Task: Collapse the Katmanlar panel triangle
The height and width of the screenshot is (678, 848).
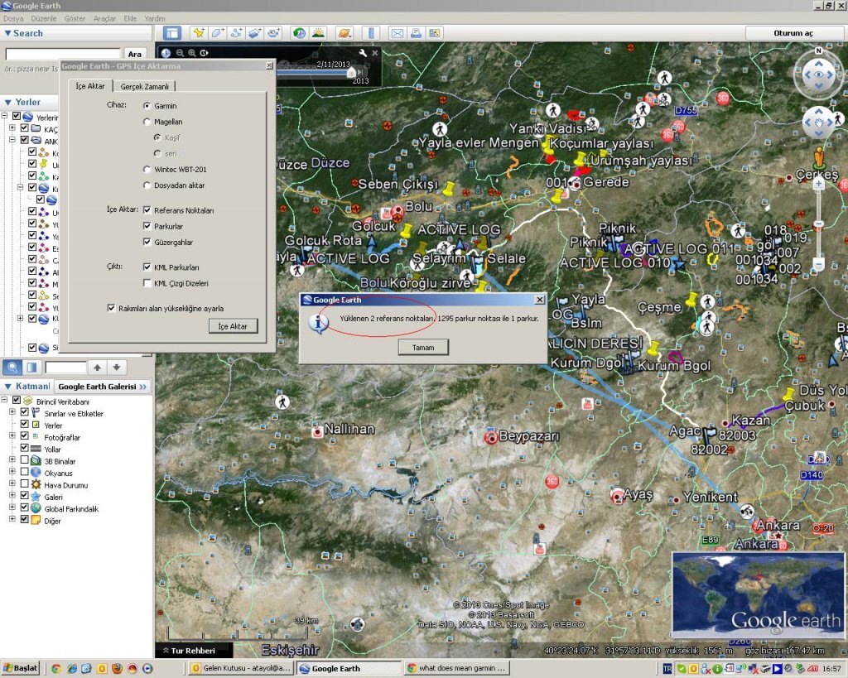Action: [7, 387]
